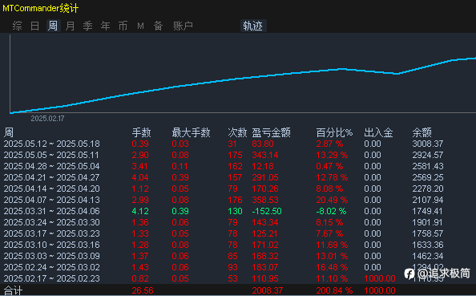The height and width of the screenshot is (296, 476).
Task: Click the 175 trade count cell
Action: (235, 155)
